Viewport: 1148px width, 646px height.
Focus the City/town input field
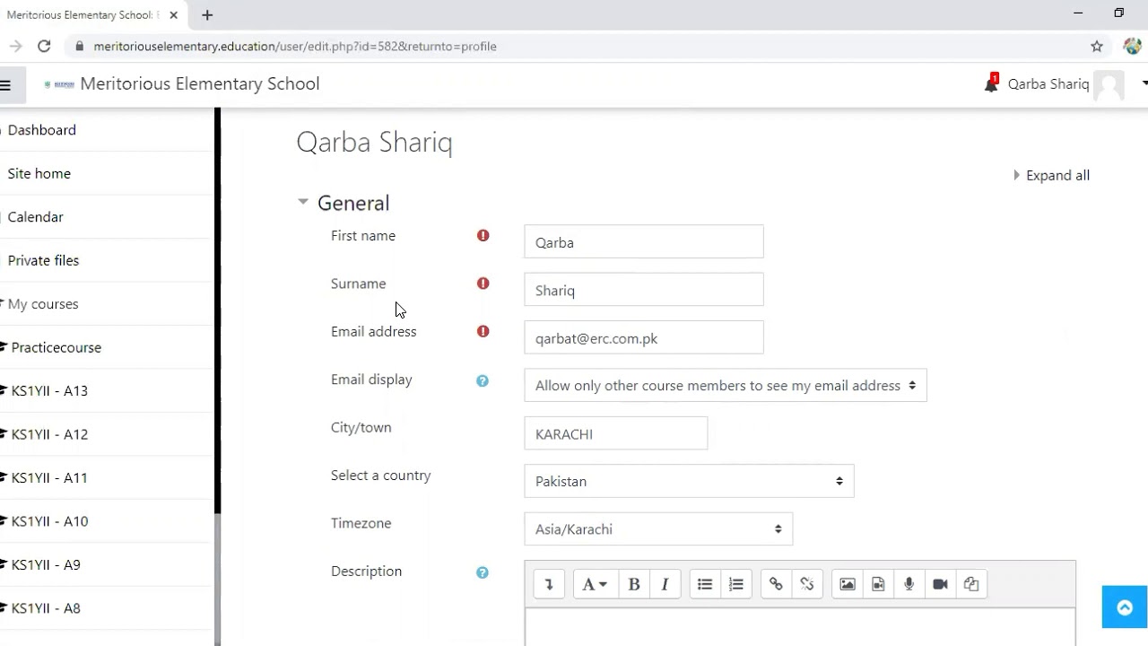pos(616,433)
